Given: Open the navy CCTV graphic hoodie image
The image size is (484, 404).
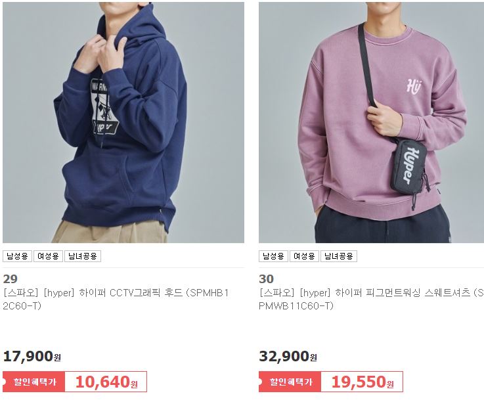Looking at the screenshot, I should pos(123,122).
